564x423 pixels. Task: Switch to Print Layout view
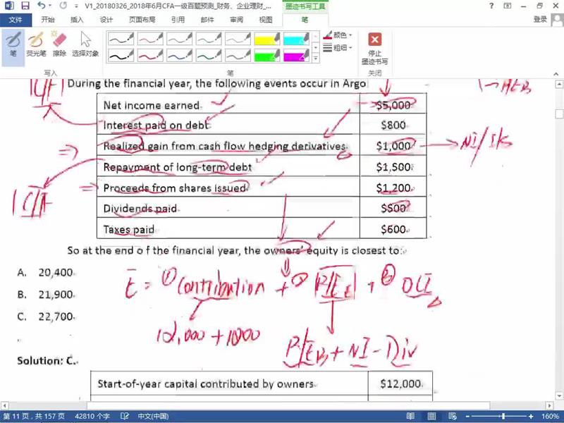tap(431, 417)
